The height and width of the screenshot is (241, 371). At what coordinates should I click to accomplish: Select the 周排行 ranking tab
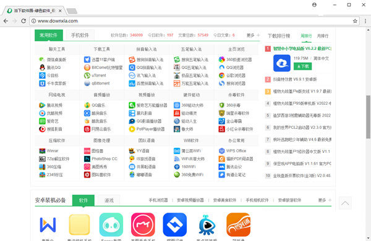306,36
